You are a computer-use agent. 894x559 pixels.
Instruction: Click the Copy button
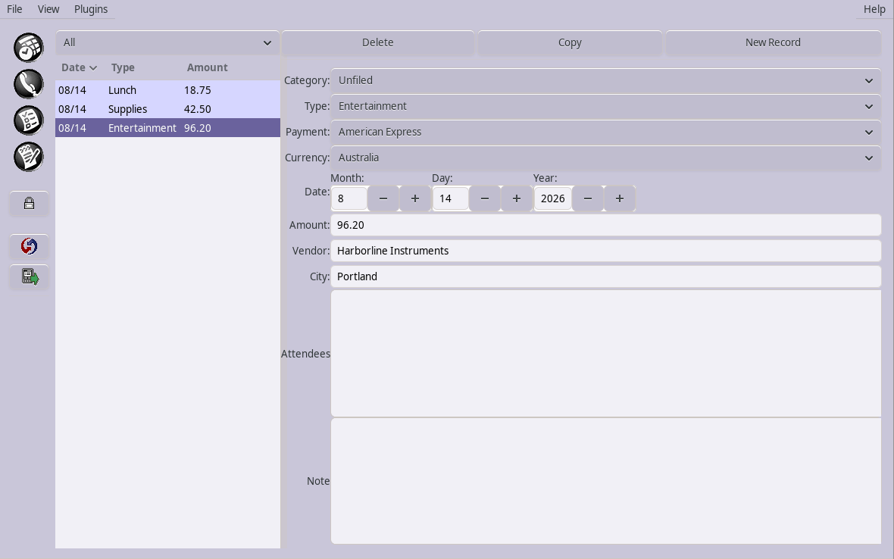(570, 42)
